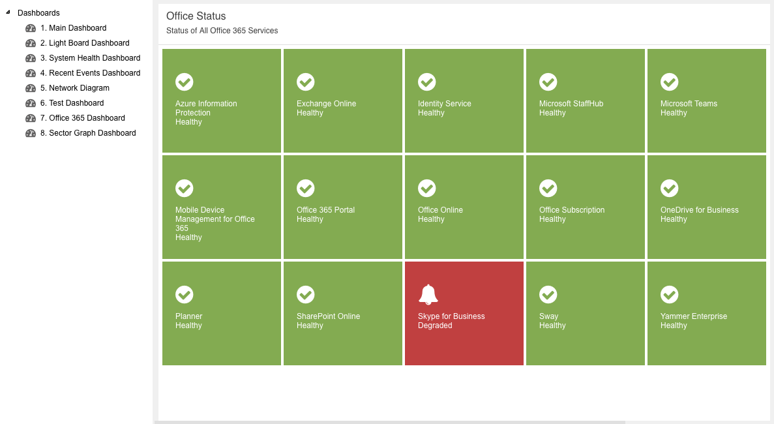This screenshot has height=424, width=774.
Task: Click the Office Status heading
Action: tap(196, 16)
